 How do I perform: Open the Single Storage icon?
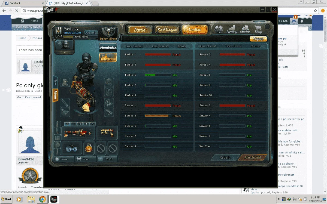(245, 29)
